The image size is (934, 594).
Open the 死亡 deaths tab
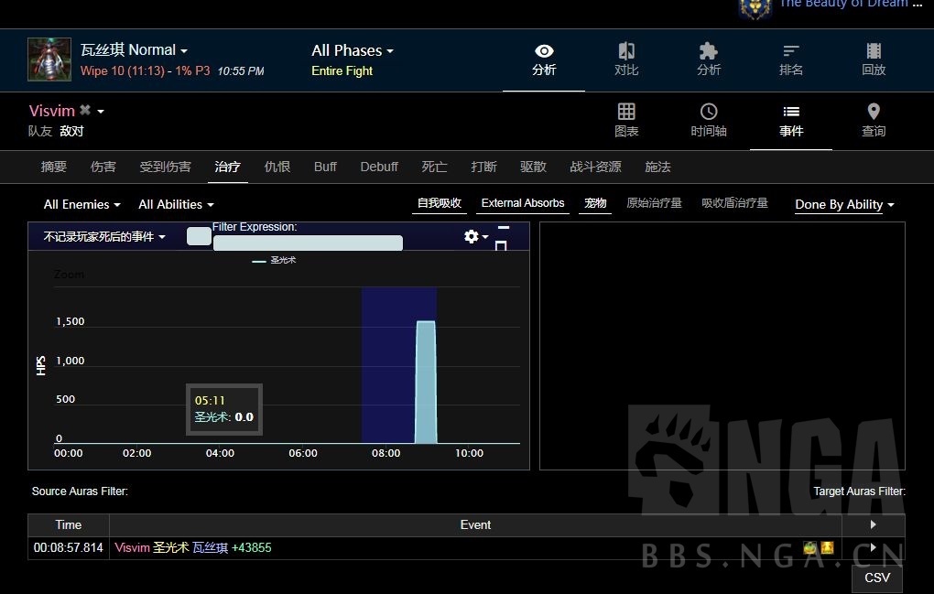434,167
